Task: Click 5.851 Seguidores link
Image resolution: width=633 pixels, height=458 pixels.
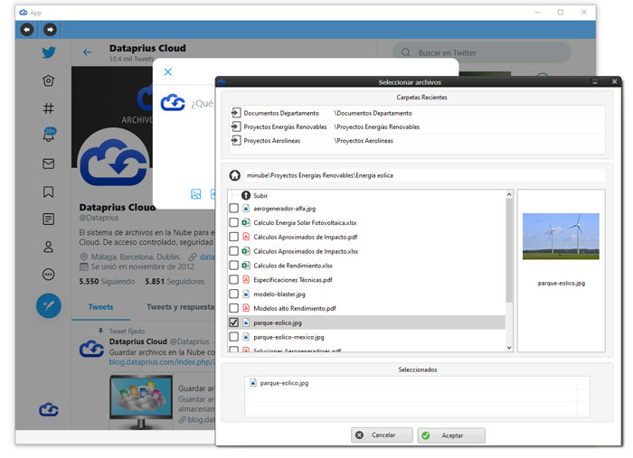Action: pos(175,282)
